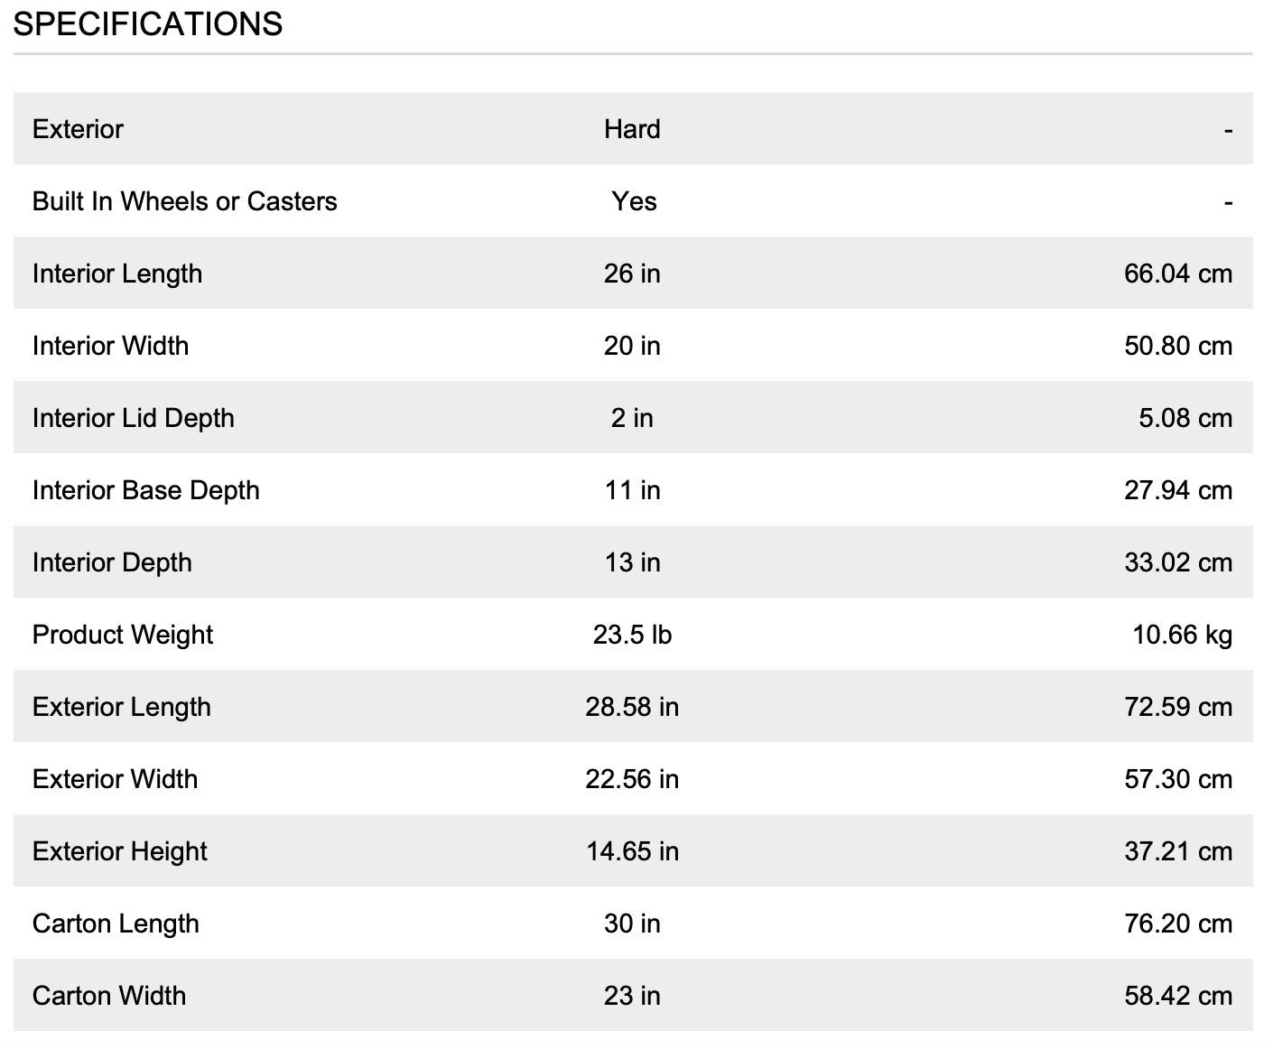Click the Exterior row label
The height and width of the screenshot is (1049, 1273).
(78, 129)
